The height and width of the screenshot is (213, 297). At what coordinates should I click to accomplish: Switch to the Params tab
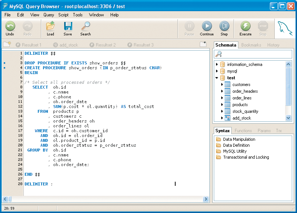coord(264,131)
